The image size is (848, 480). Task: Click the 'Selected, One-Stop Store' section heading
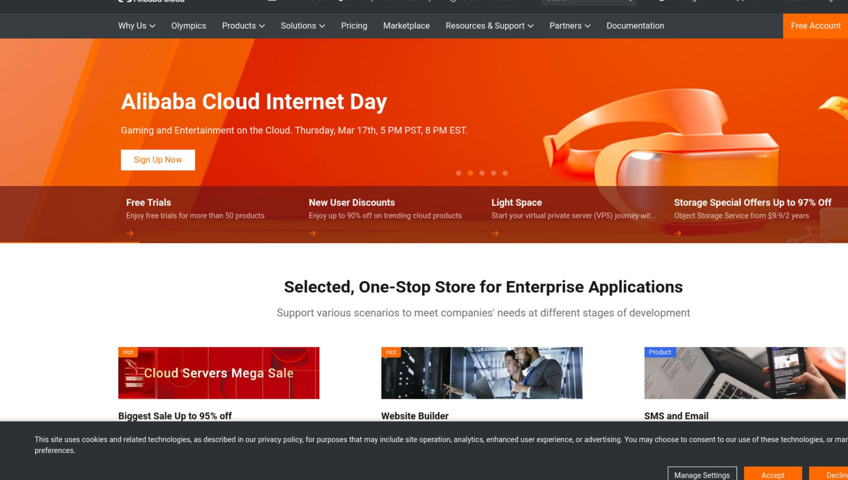coord(483,287)
